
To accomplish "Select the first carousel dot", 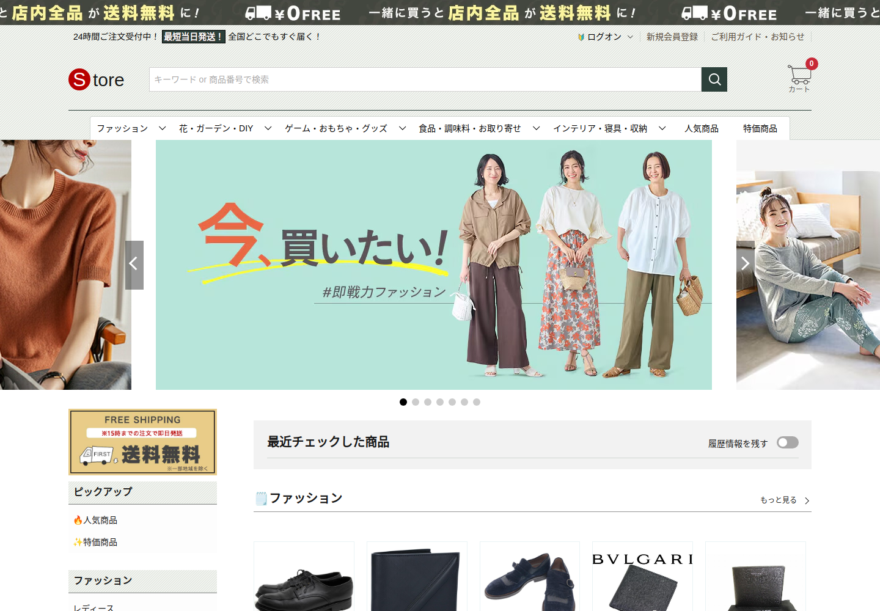I will click(x=403, y=402).
